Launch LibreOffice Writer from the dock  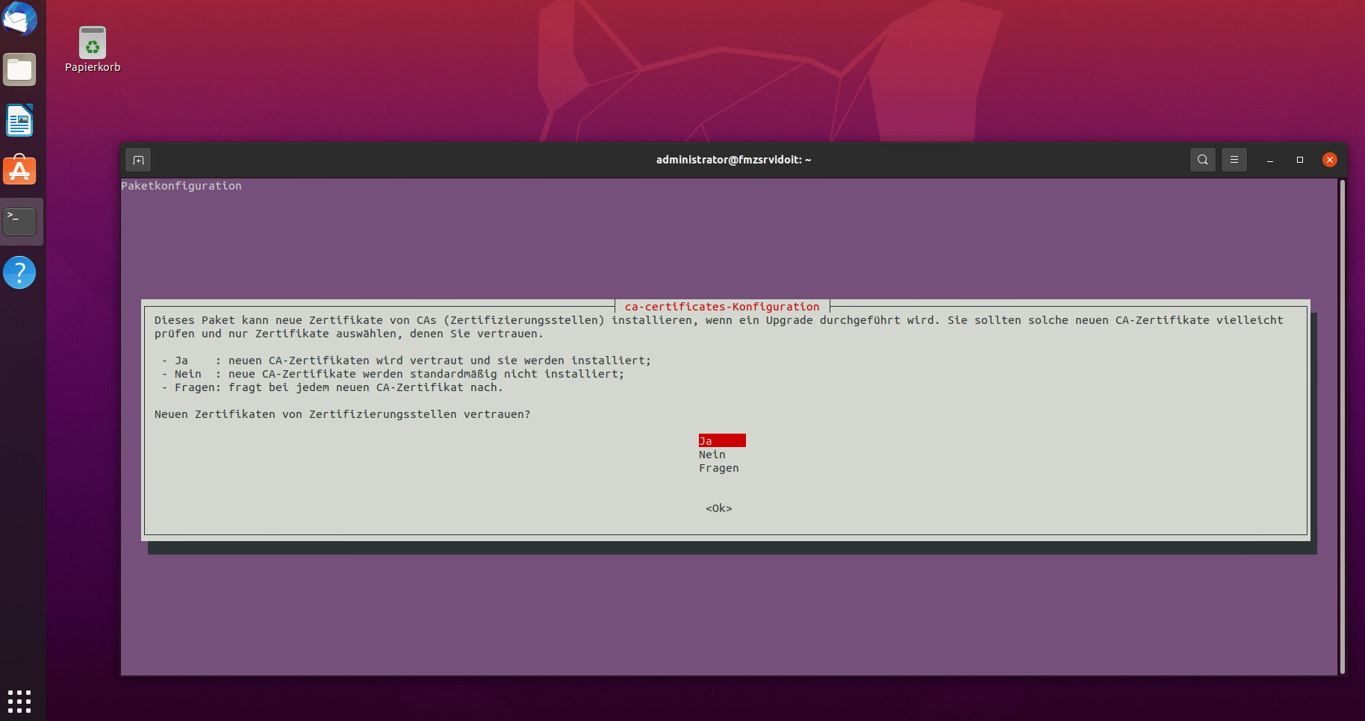pyautogui.click(x=19, y=121)
